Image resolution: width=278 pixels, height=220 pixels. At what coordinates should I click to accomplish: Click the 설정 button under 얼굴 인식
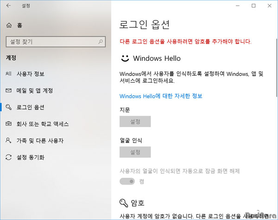(135, 152)
